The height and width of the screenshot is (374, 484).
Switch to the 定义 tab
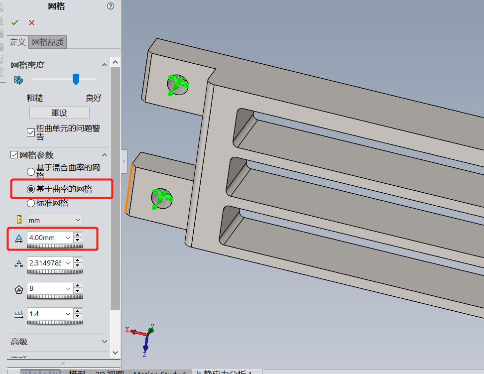(17, 42)
